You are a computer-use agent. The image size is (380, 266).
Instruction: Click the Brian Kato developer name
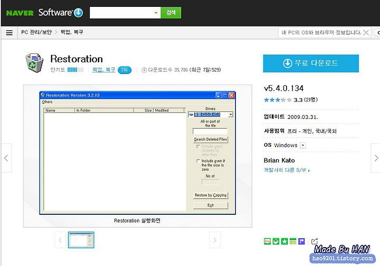pyautogui.click(x=279, y=160)
